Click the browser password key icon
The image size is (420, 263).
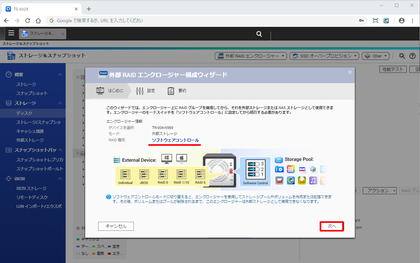coord(361,21)
